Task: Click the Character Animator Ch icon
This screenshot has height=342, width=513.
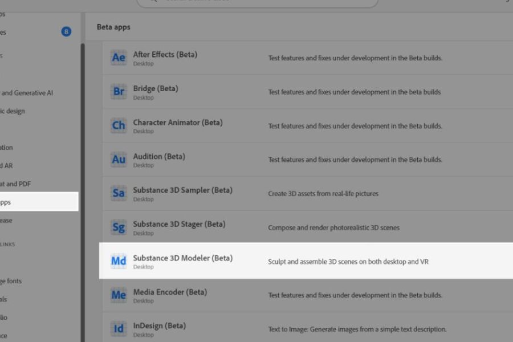Action: click(x=119, y=125)
